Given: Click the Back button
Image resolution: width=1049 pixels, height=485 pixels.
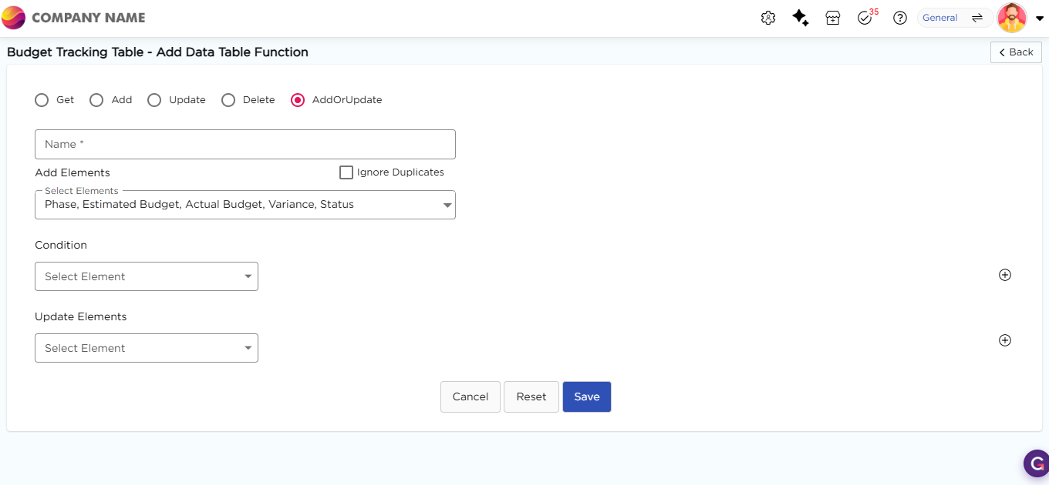Looking at the screenshot, I should (x=1016, y=52).
